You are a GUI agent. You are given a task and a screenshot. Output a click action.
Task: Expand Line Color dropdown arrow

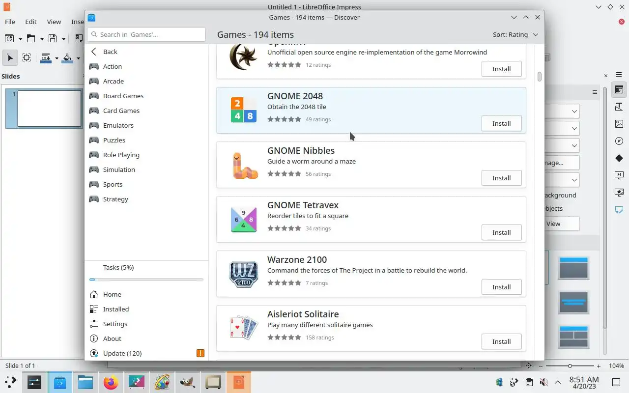[x=57, y=58]
